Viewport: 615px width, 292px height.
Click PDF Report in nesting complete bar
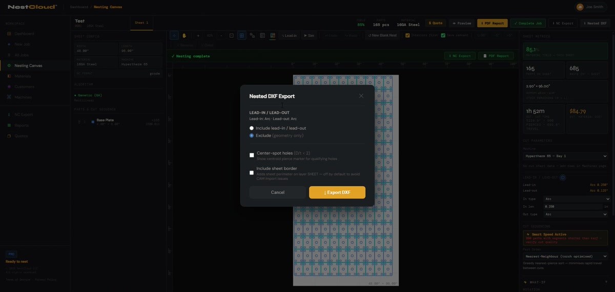(497, 56)
